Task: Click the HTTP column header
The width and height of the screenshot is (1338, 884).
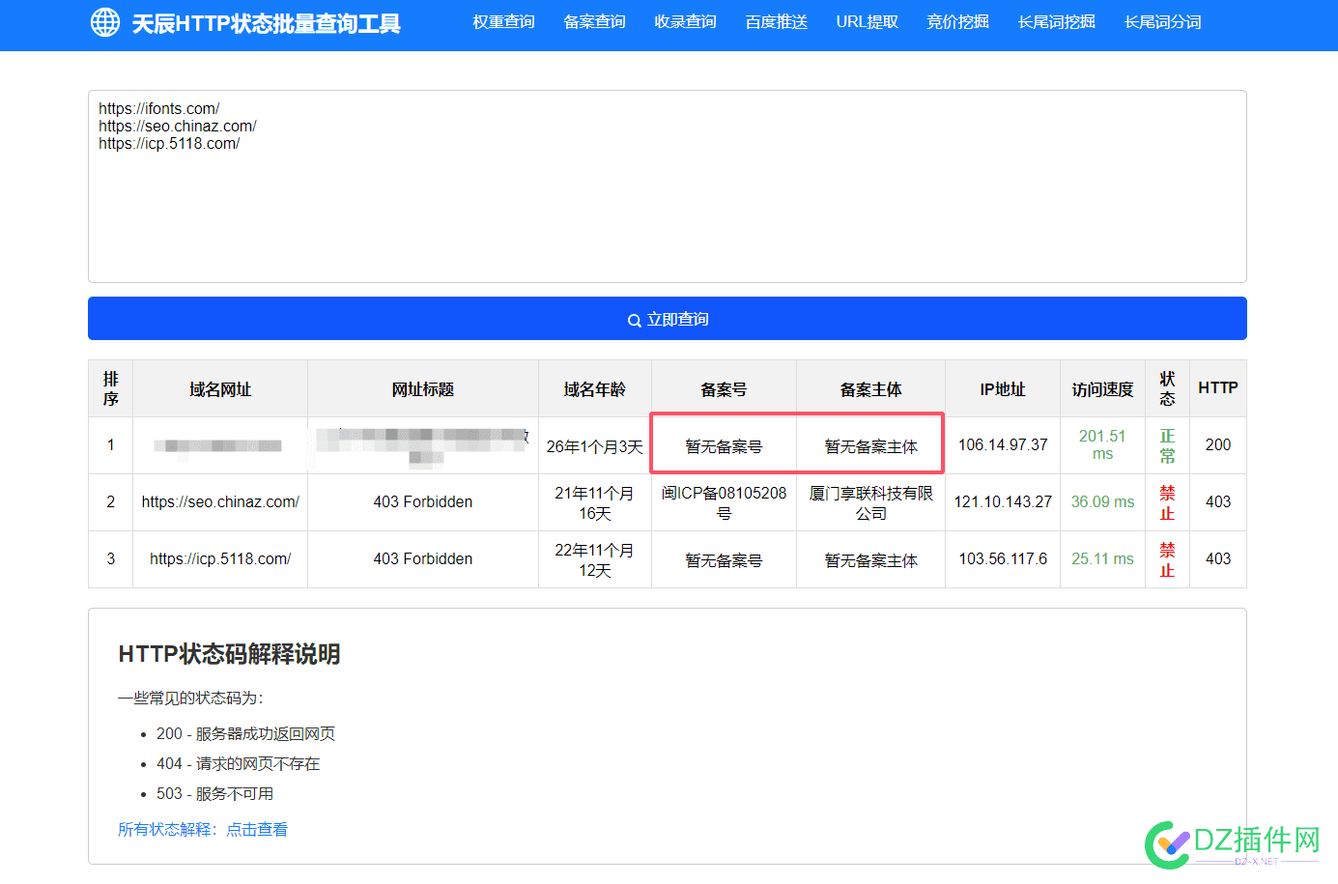Action: (1218, 387)
